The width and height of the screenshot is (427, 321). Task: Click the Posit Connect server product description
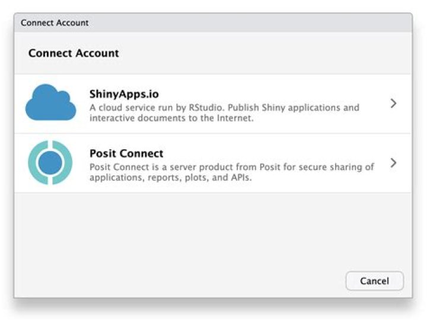[x=231, y=172]
